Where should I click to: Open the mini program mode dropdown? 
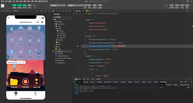point(57,5)
